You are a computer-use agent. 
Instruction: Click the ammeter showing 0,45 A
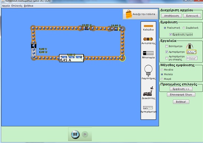click(71, 58)
